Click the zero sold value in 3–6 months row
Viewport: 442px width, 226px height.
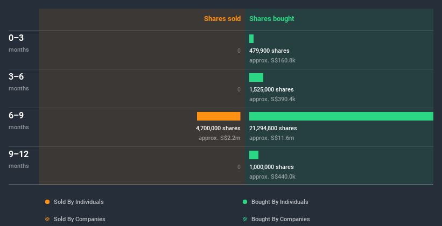tap(239, 89)
